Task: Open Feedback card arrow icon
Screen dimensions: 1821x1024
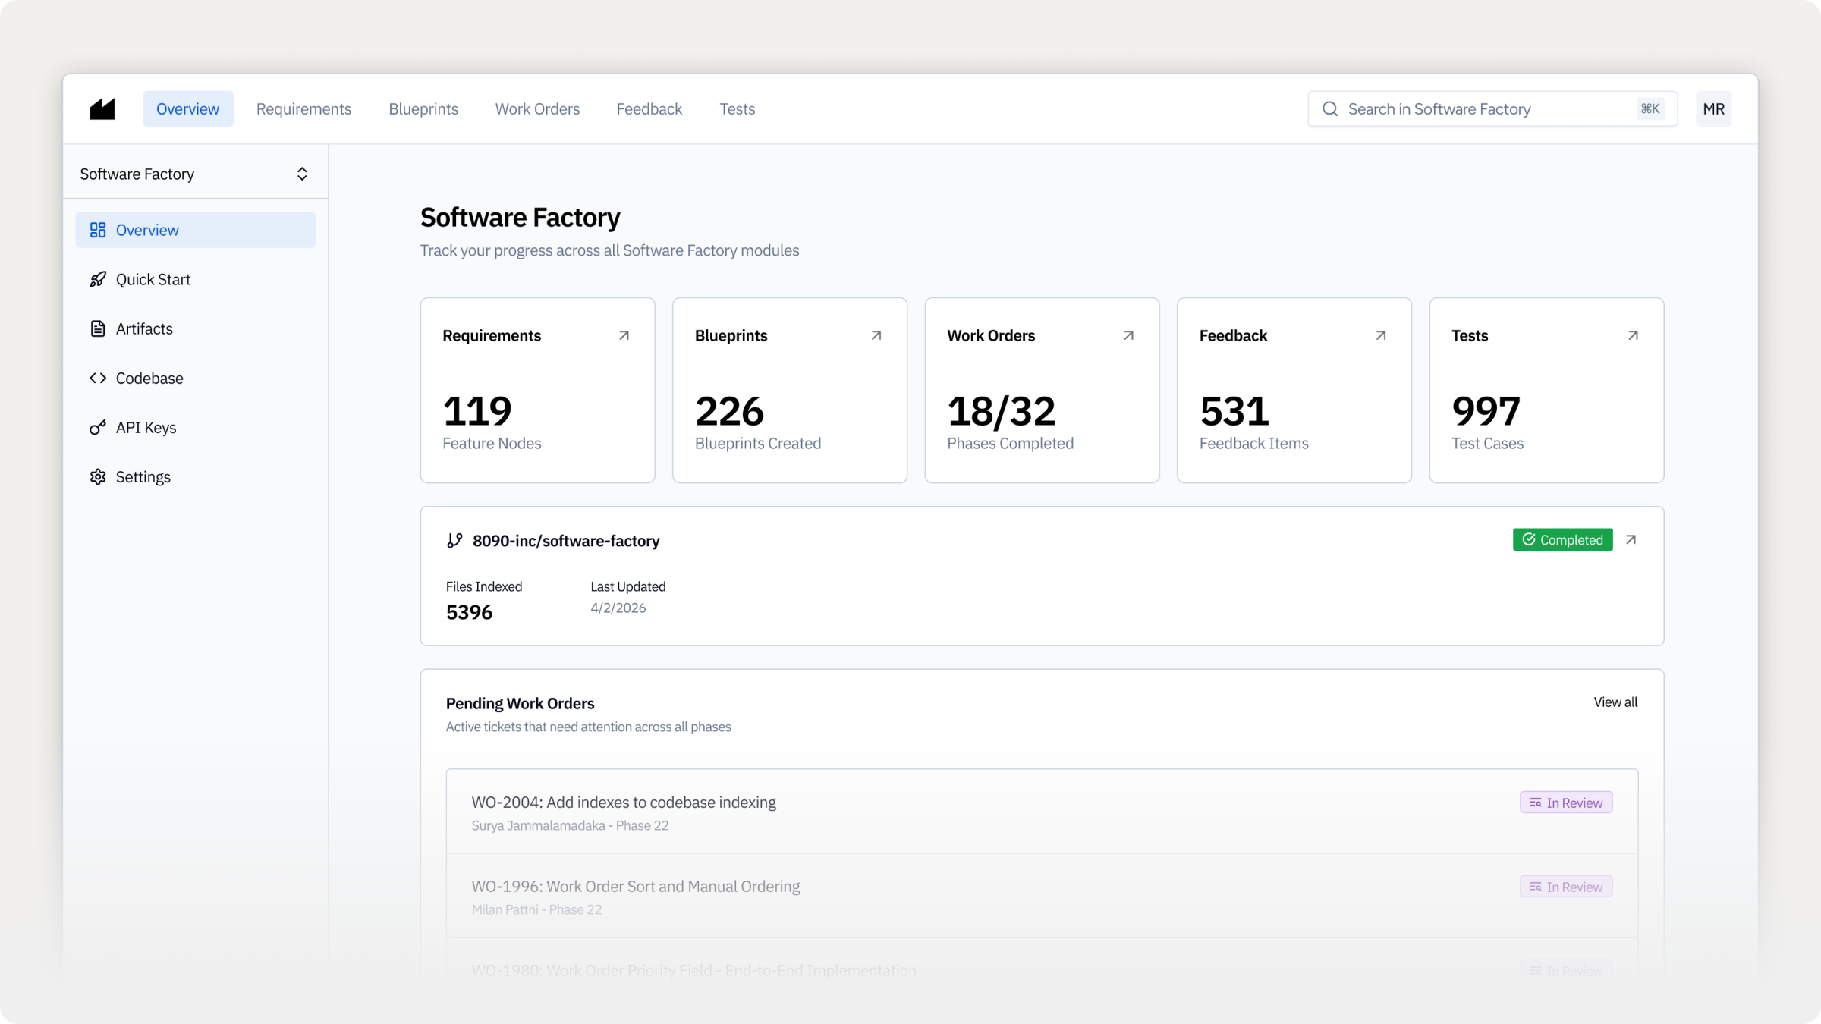Action: (1380, 335)
